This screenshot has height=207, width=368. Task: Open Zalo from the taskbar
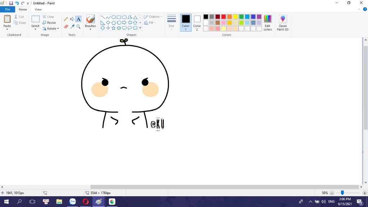[73, 202]
